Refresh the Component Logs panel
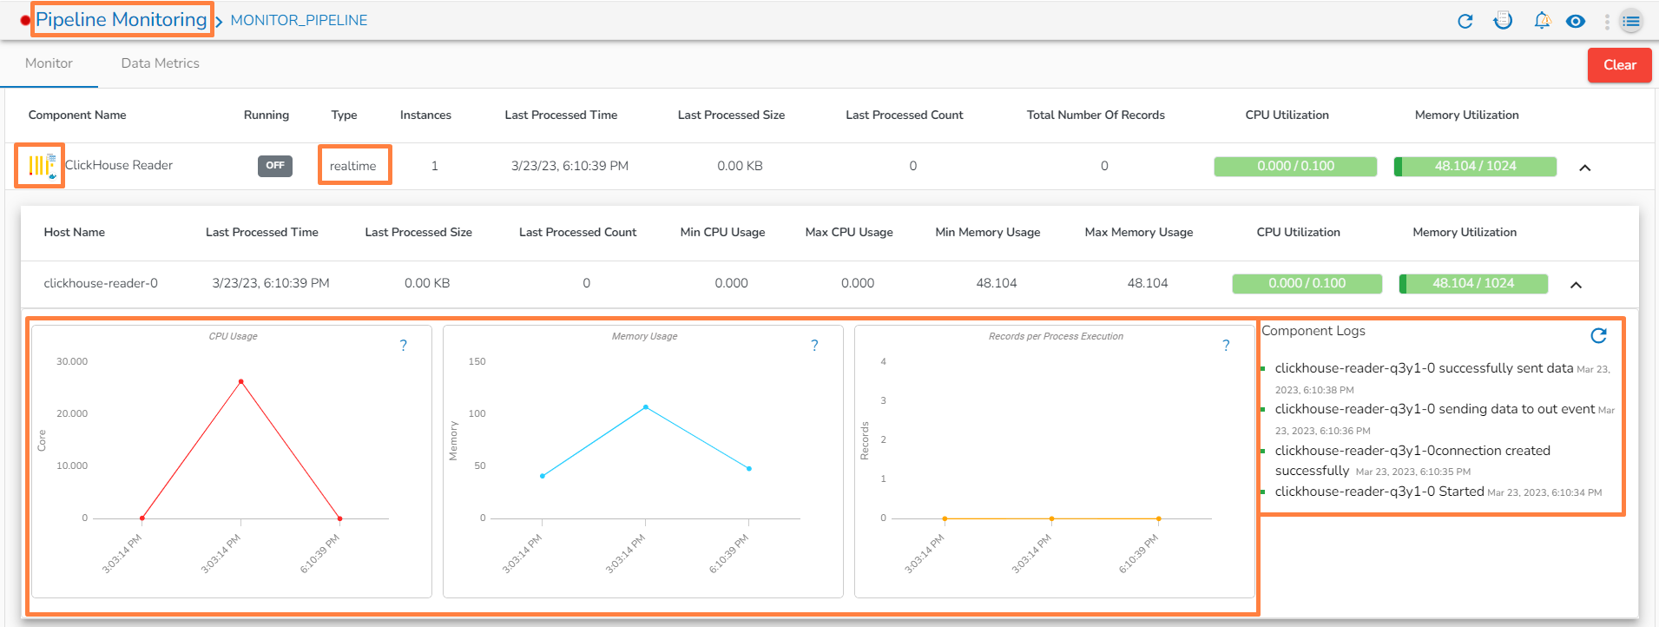 point(1598,335)
